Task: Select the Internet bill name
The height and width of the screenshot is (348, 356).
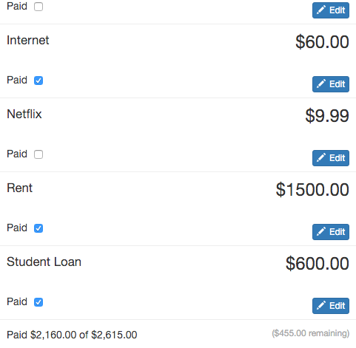Action: (x=28, y=40)
